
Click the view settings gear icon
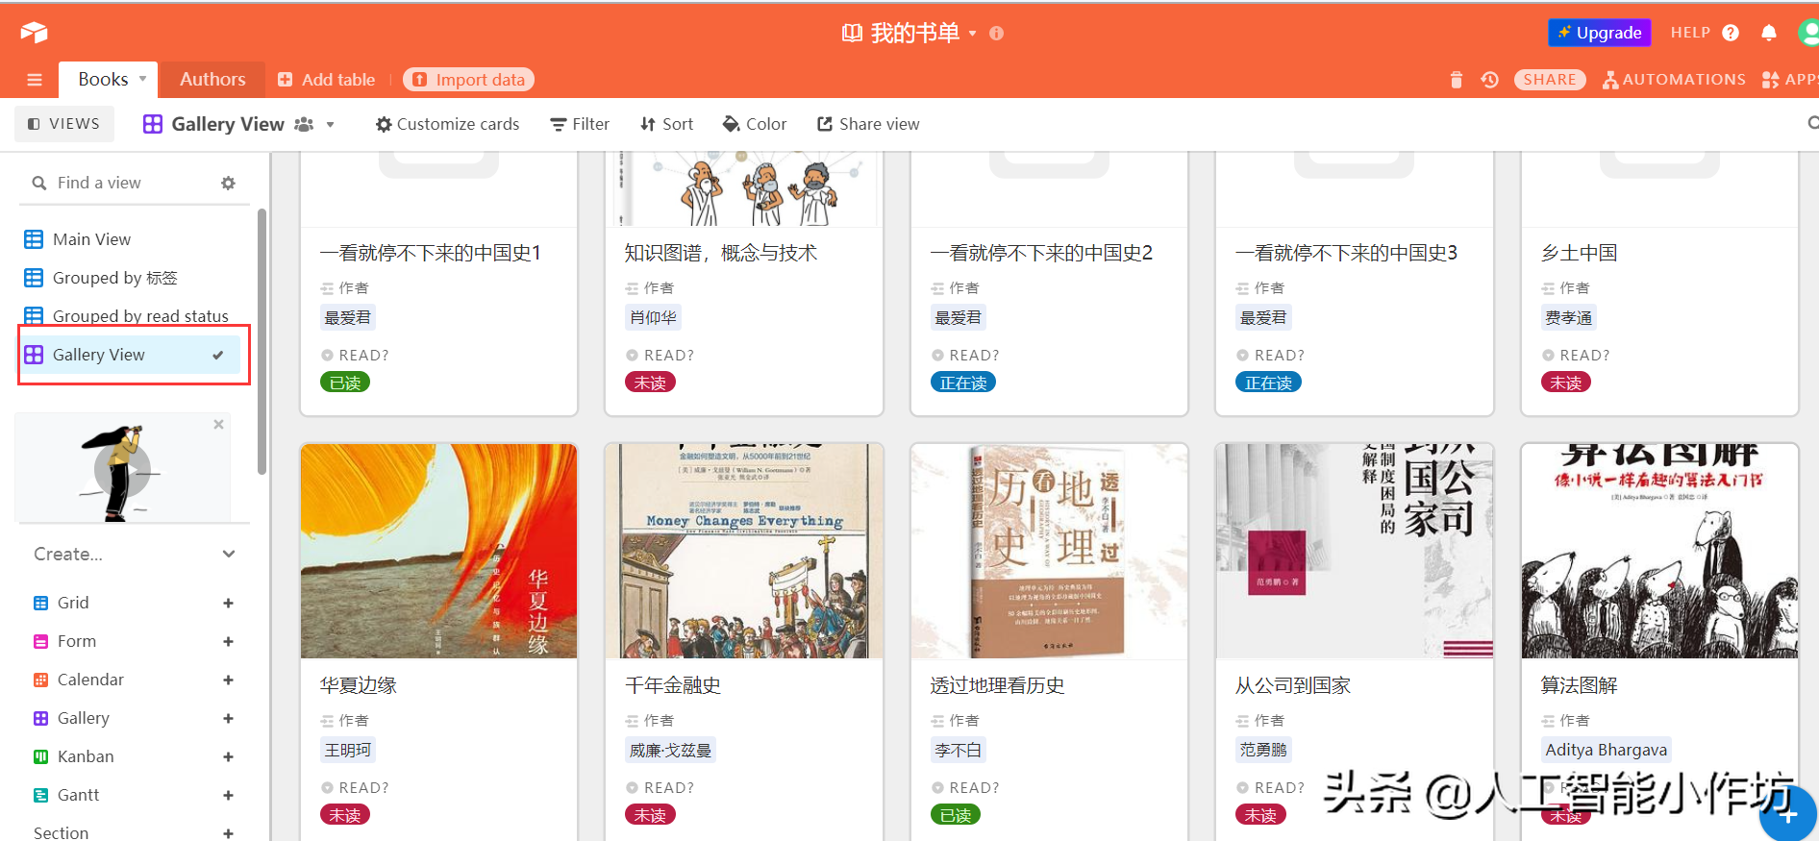tap(228, 183)
